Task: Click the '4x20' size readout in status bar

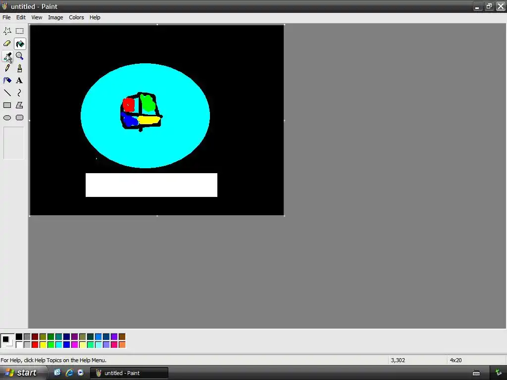Action: tap(456, 360)
